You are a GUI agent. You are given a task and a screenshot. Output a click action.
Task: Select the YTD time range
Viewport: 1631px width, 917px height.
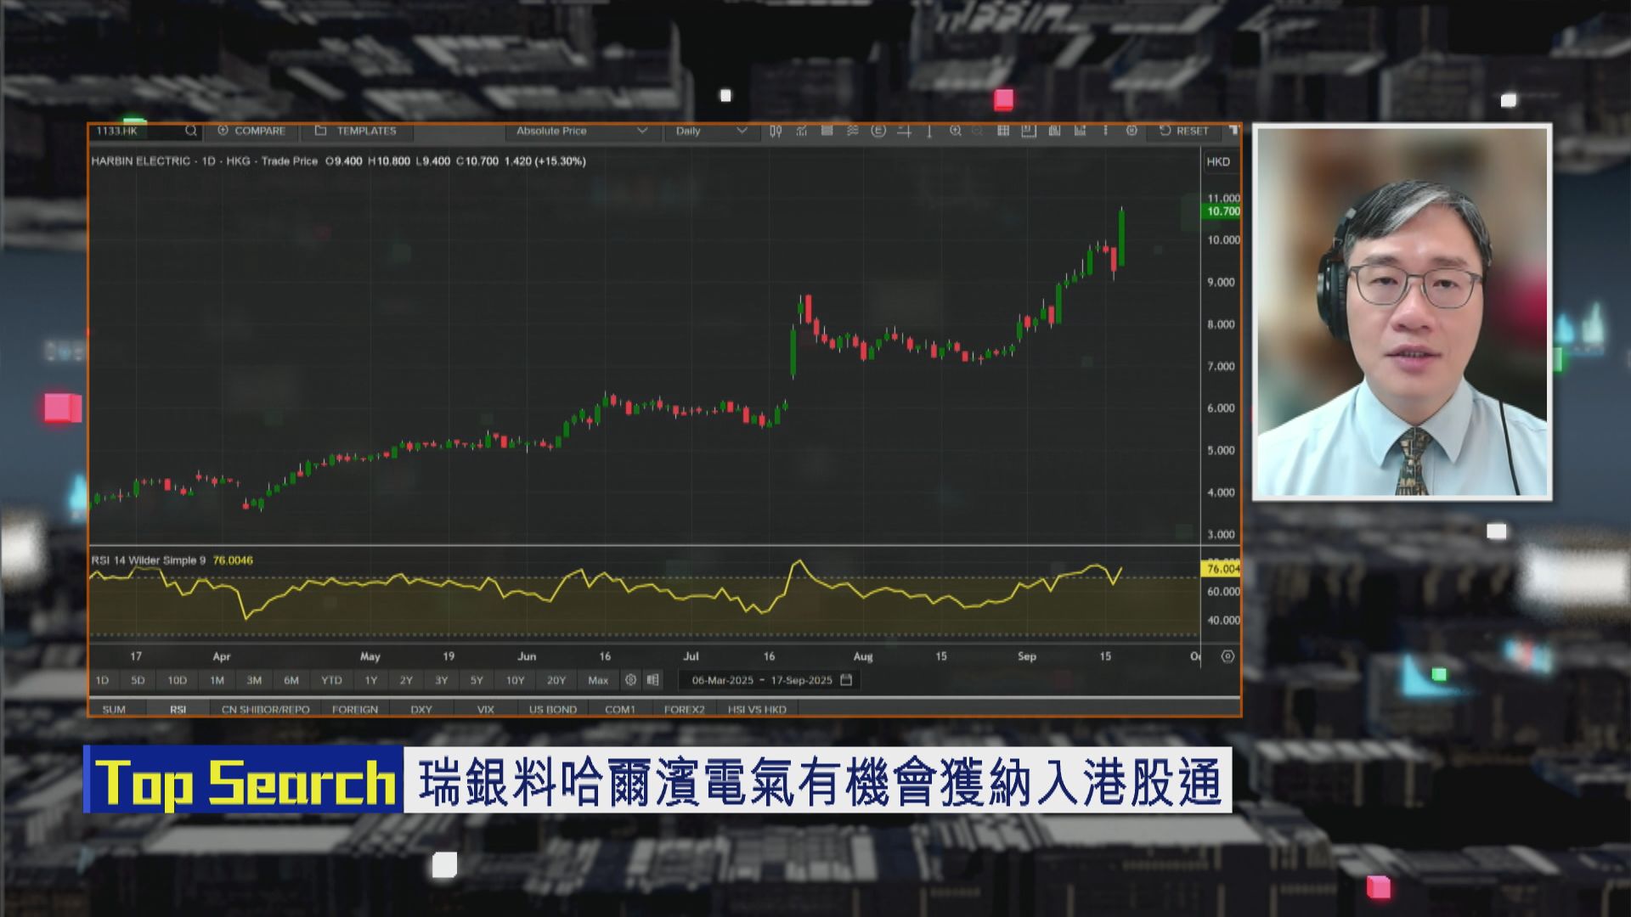coord(331,680)
